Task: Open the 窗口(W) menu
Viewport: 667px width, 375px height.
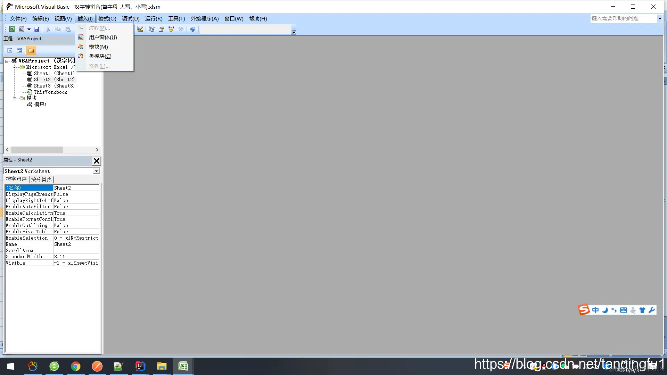Action: coord(234,19)
